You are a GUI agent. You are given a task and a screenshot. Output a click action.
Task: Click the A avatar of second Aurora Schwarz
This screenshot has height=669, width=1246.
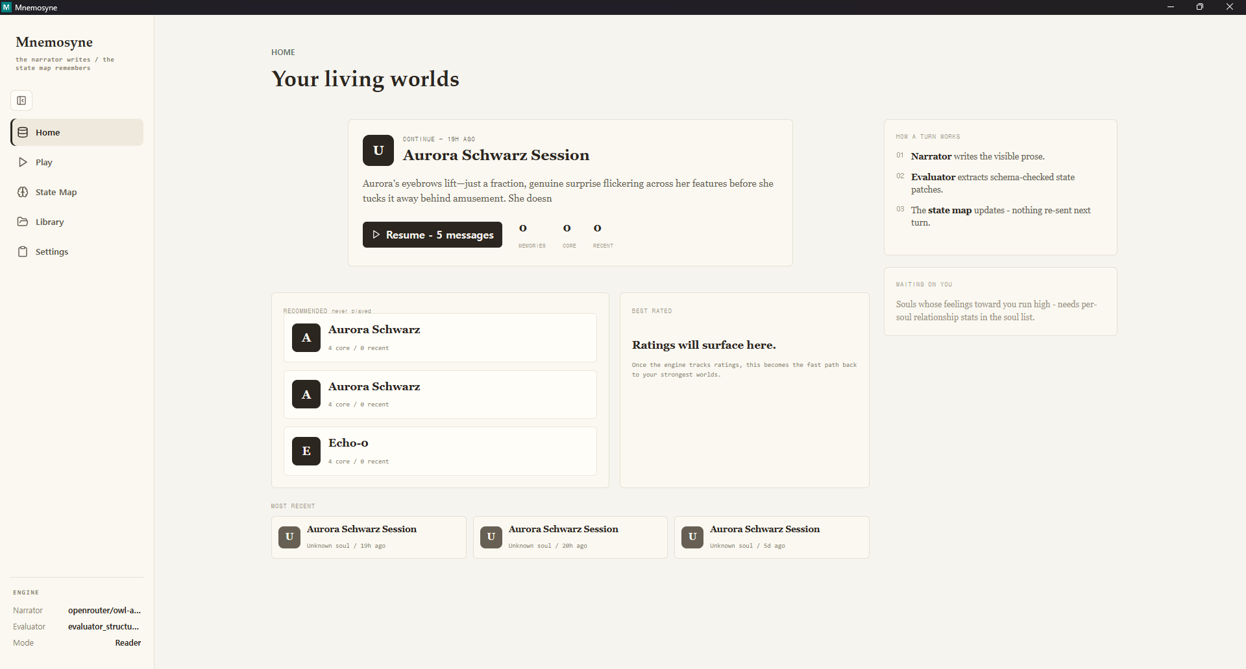point(306,394)
